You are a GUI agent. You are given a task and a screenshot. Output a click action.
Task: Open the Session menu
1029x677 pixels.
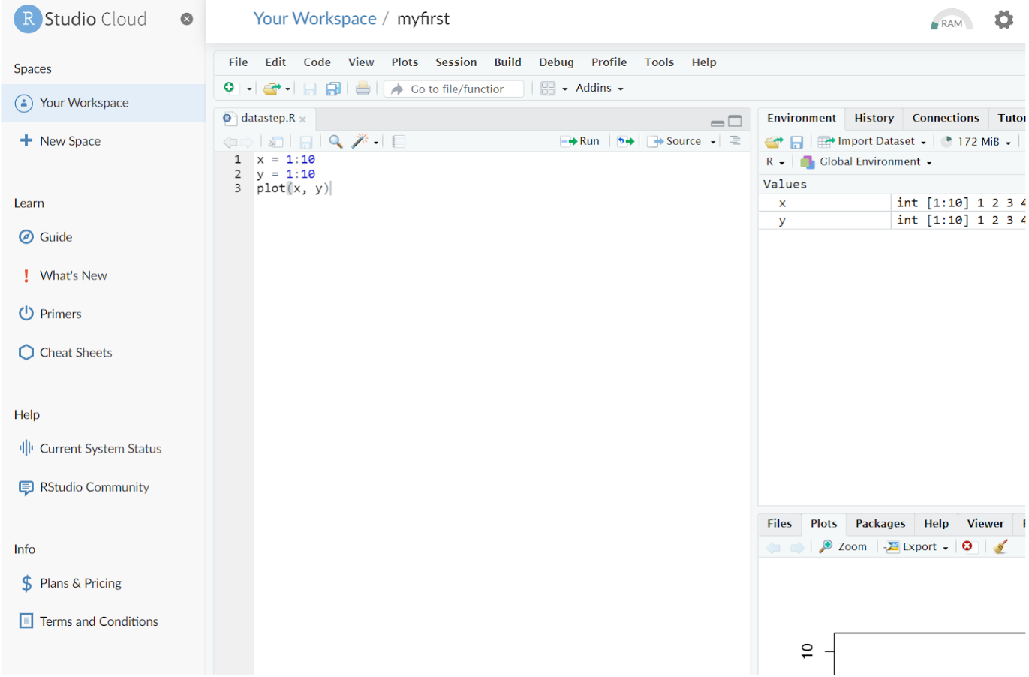[x=456, y=62]
